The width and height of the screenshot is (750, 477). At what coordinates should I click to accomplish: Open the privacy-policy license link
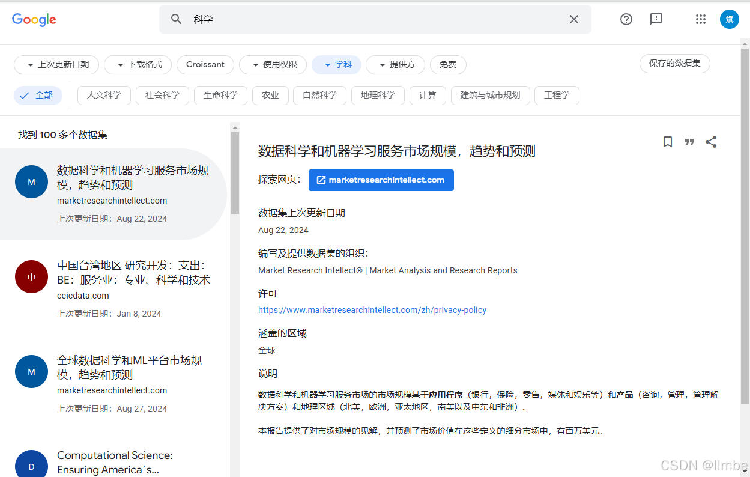point(372,310)
